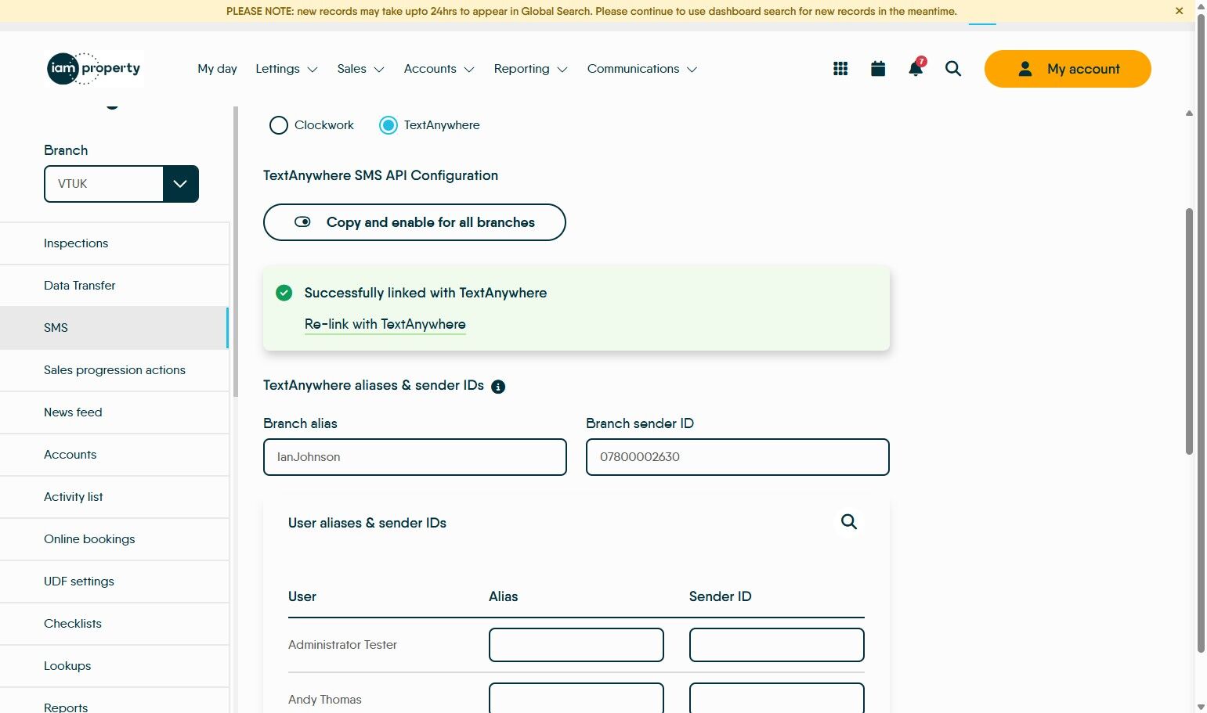
Task: Click Copy and enable for all branches
Action: pos(414,222)
